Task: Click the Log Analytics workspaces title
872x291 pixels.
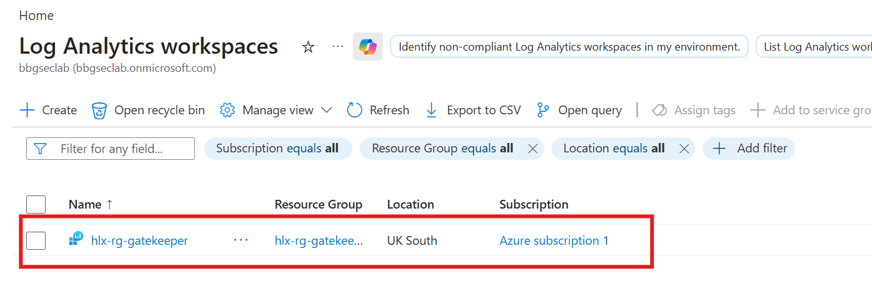Action: pyautogui.click(x=149, y=47)
